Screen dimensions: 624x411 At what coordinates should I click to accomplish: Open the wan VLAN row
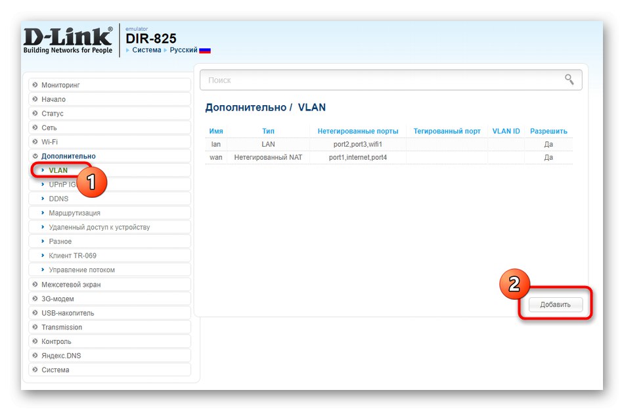pos(389,157)
